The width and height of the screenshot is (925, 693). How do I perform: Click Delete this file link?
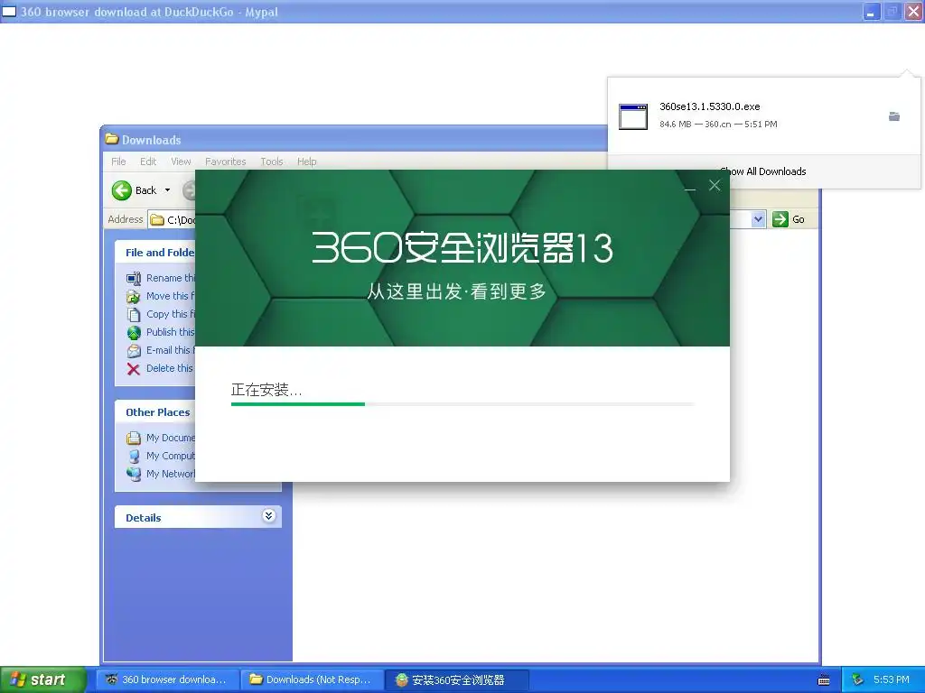[170, 368]
